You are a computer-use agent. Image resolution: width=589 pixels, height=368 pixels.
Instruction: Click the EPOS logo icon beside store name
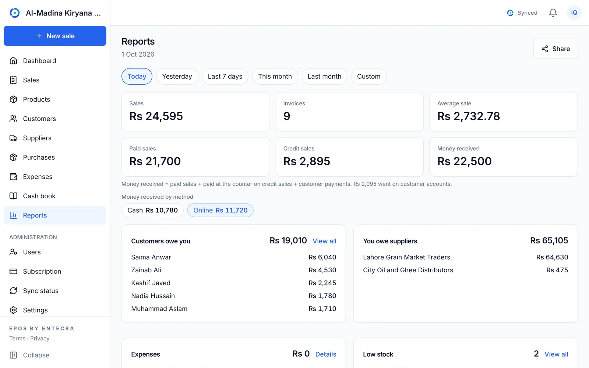click(15, 13)
